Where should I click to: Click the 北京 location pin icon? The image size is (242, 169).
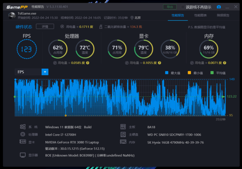point(132,18)
